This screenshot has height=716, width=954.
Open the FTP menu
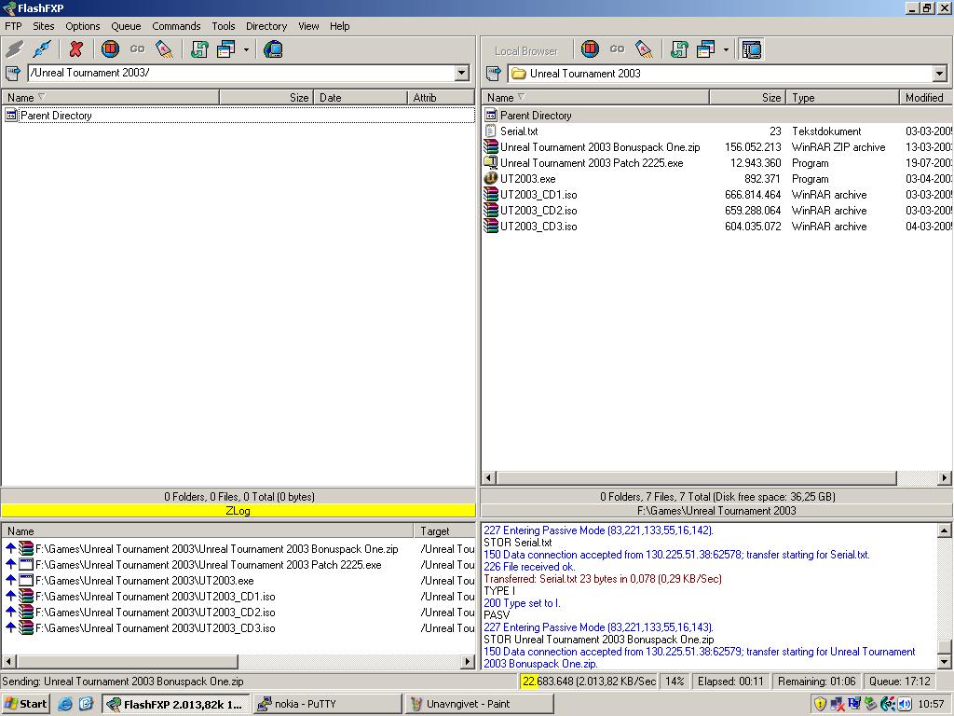coord(13,26)
